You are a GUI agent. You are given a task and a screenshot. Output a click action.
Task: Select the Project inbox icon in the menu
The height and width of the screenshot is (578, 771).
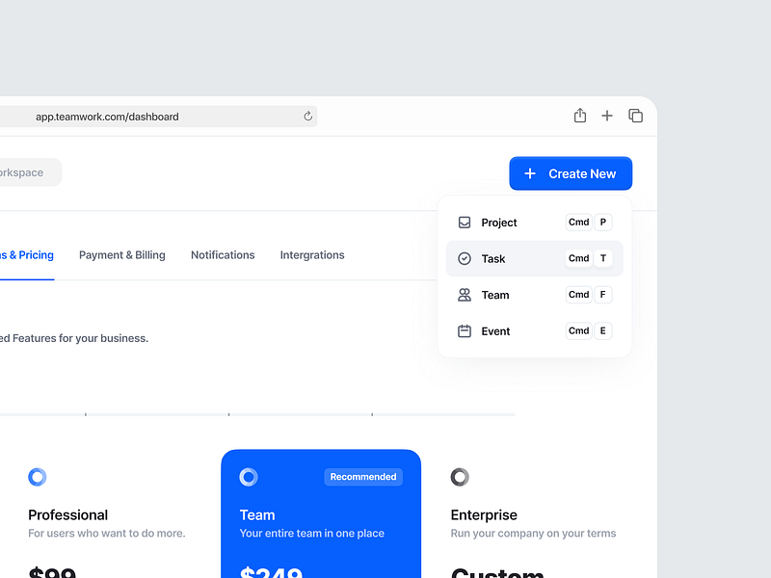[465, 223]
